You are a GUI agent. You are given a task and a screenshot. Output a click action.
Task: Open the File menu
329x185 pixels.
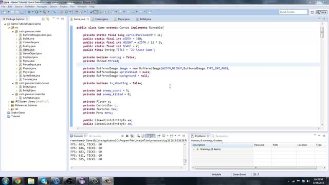[x=4, y=7]
